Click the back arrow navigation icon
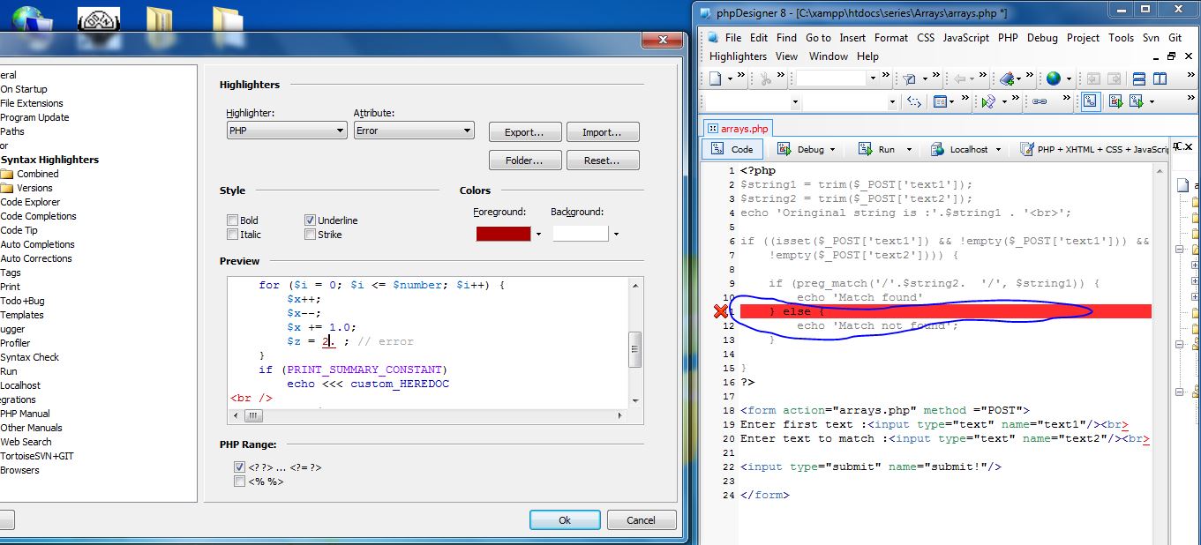The image size is (1201, 545). [x=959, y=78]
